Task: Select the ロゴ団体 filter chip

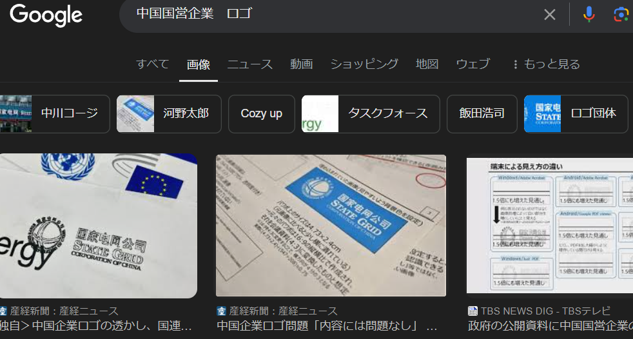Action: click(576, 114)
